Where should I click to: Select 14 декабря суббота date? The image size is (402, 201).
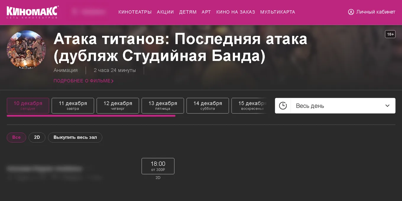coord(208,106)
